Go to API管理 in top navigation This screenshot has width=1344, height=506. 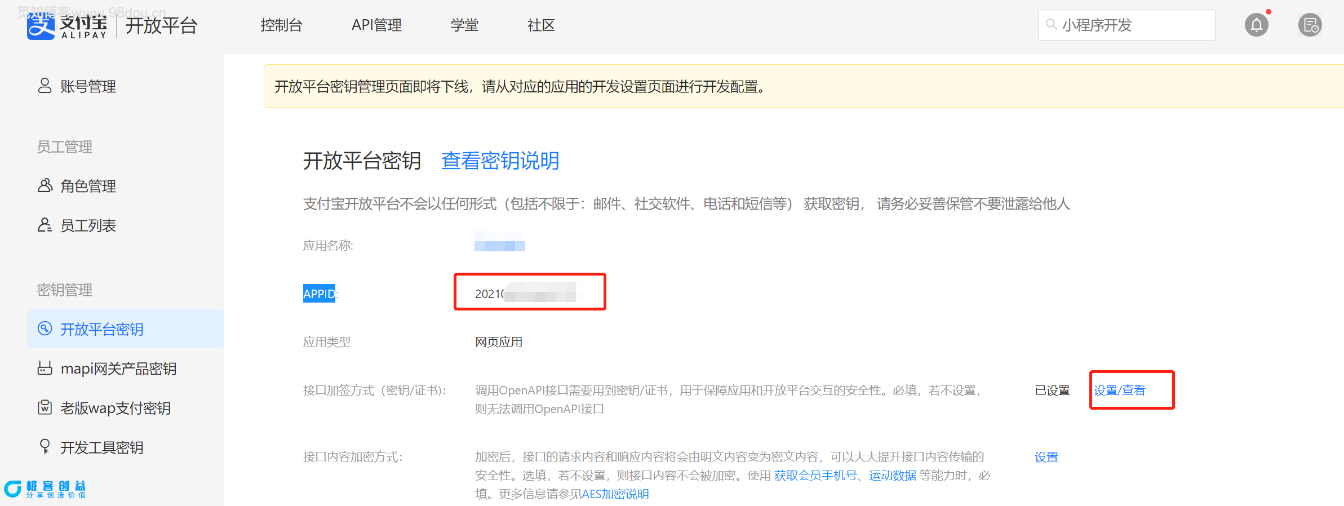pyautogui.click(x=376, y=25)
